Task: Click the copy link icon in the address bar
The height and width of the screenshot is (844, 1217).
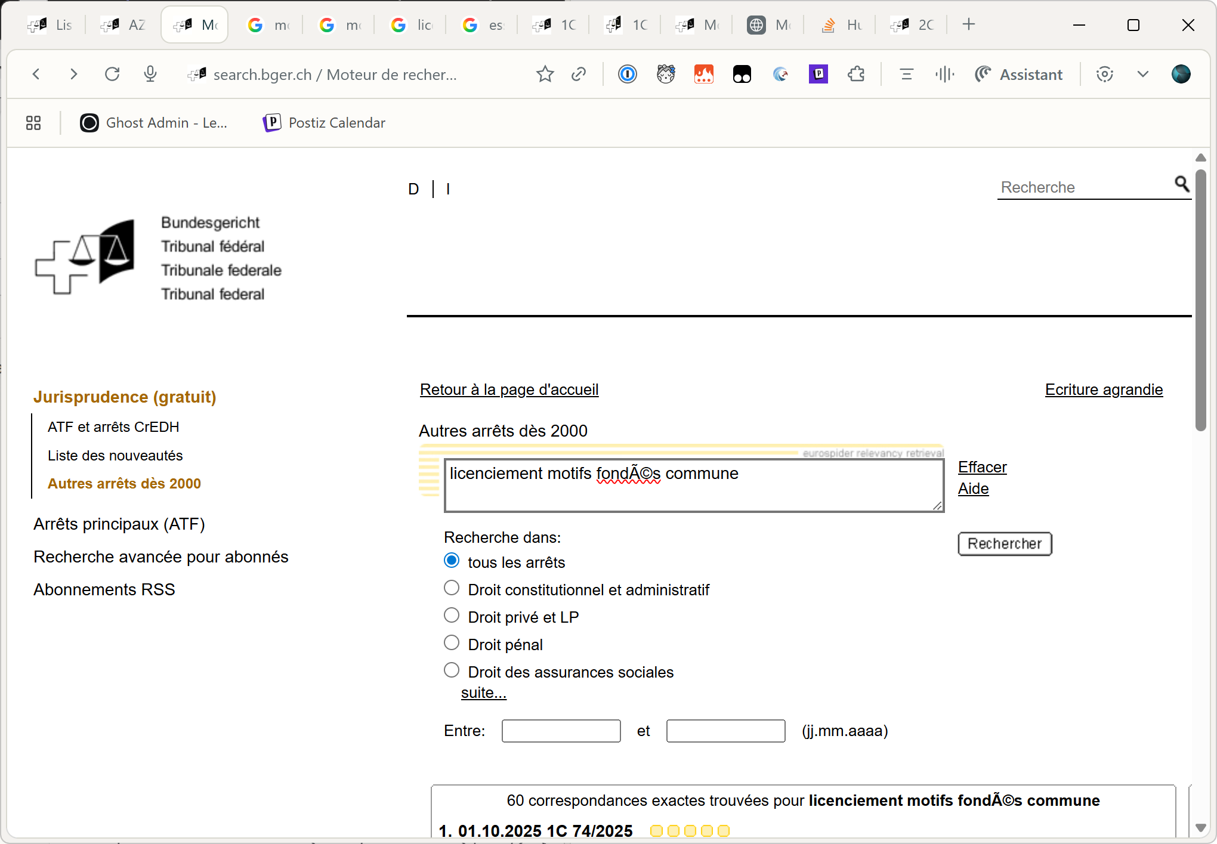Action: pos(578,75)
